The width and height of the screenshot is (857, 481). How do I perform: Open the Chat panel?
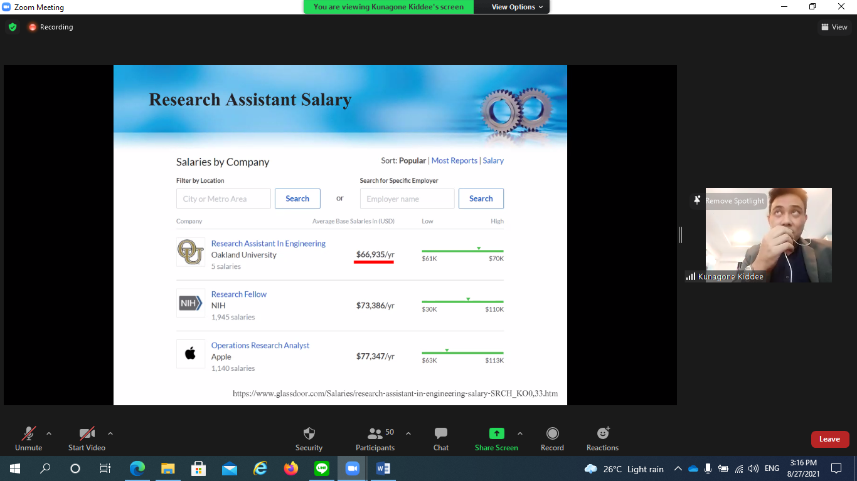point(441,439)
